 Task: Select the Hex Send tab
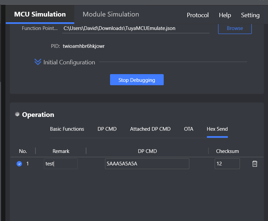click(217, 129)
